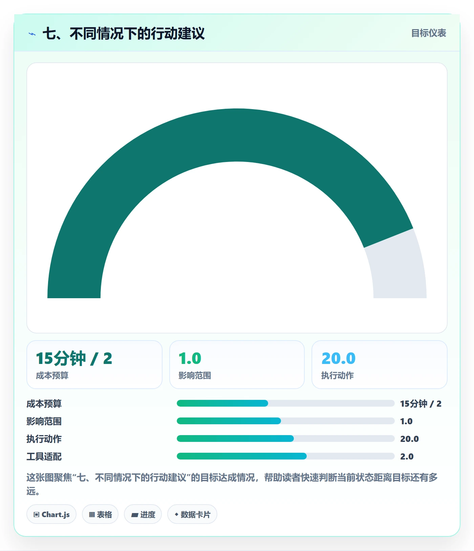The image size is (474, 551).
Task: Click the 1.0 value beside the 影响范围 bar
Action: (406, 421)
